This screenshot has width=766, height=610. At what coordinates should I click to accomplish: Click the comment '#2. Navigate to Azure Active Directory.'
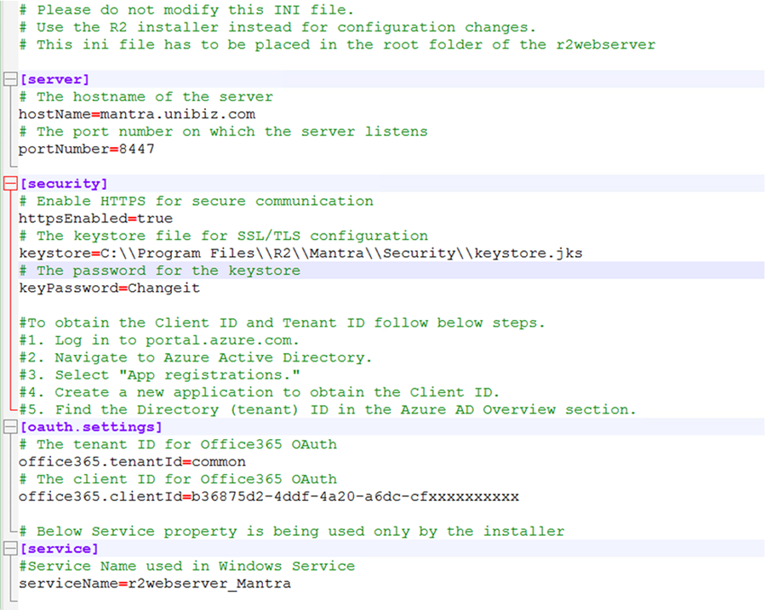pos(196,357)
